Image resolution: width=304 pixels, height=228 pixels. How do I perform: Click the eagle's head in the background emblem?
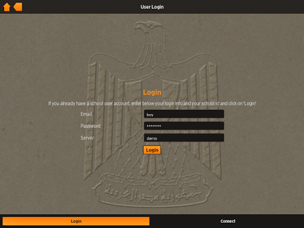(150, 28)
